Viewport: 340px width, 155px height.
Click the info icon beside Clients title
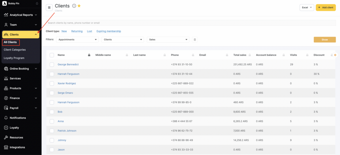[x=74, y=6]
